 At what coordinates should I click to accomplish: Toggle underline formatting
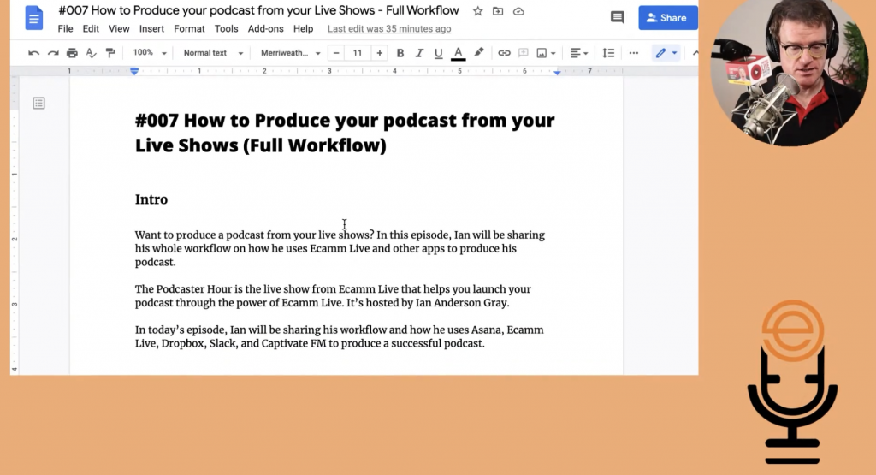click(439, 53)
